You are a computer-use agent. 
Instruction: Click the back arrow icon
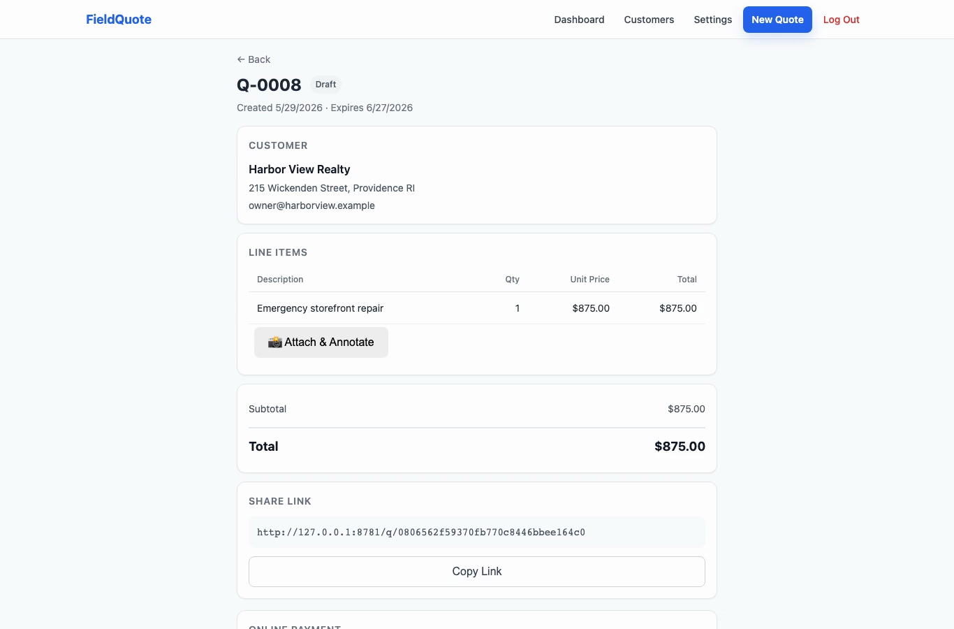coord(241,59)
